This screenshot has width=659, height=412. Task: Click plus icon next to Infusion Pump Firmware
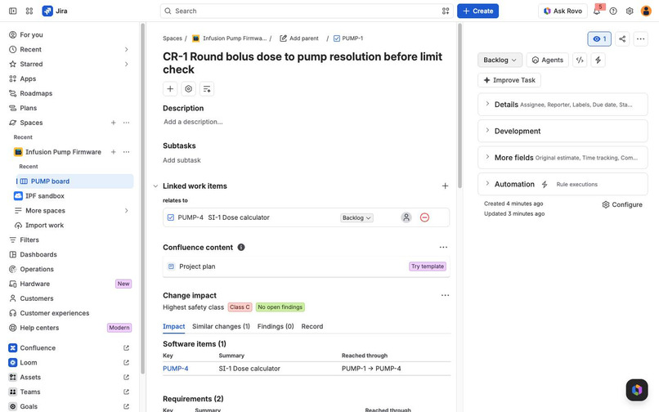tap(113, 152)
